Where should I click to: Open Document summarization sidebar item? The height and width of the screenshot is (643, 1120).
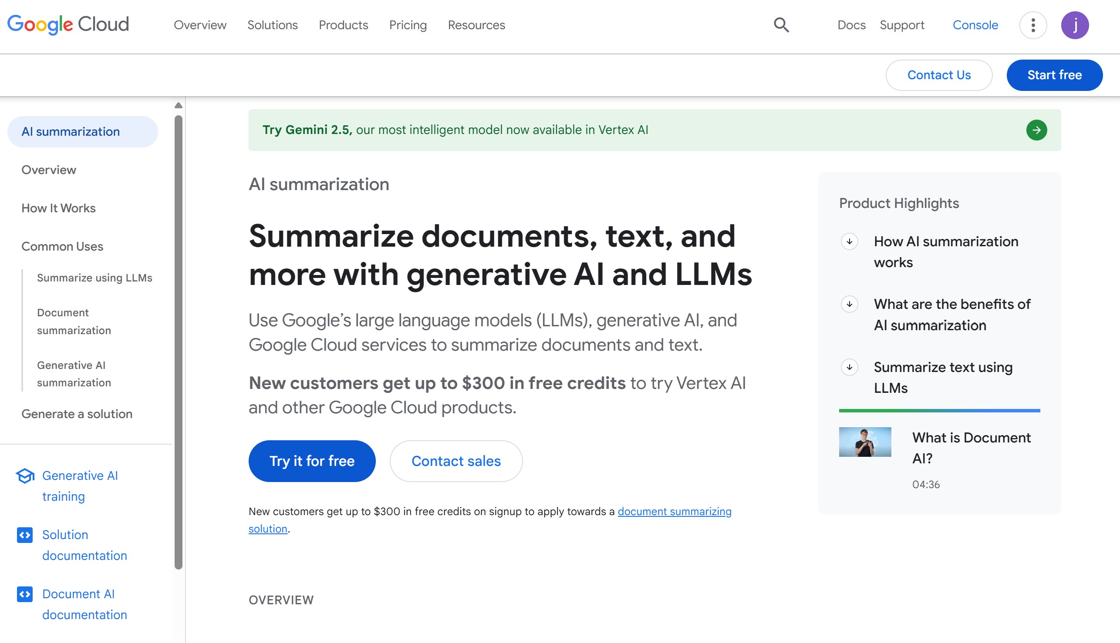(x=74, y=321)
